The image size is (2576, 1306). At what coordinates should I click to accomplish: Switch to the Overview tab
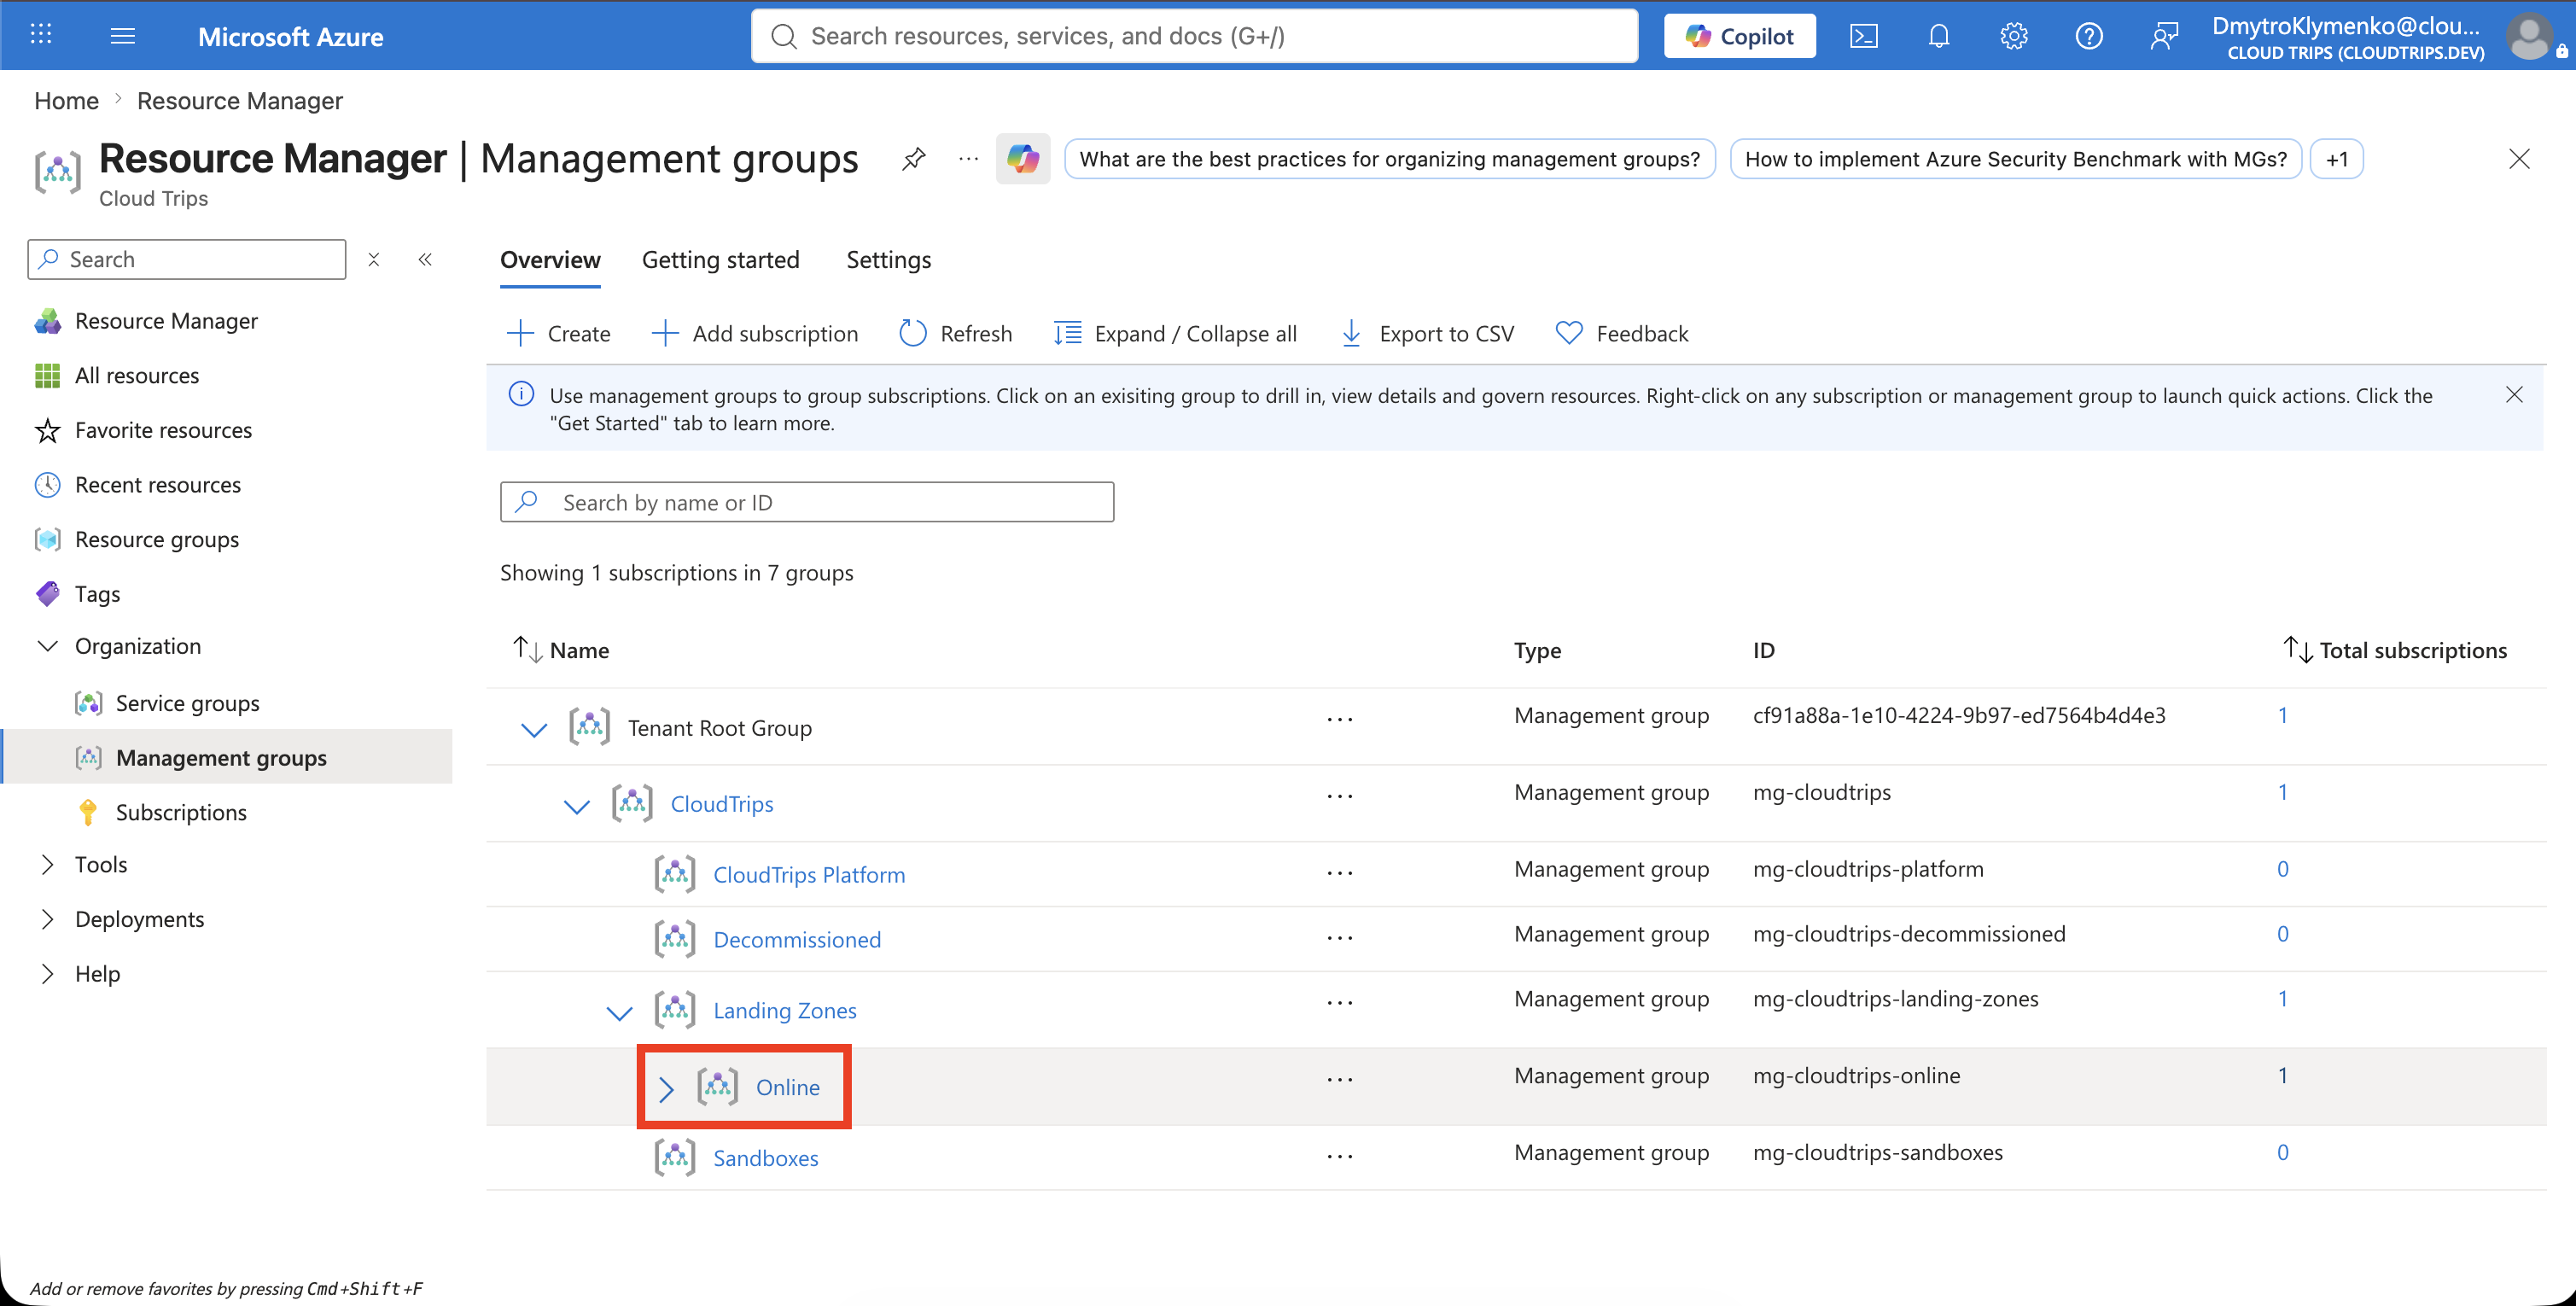point(550,260)
